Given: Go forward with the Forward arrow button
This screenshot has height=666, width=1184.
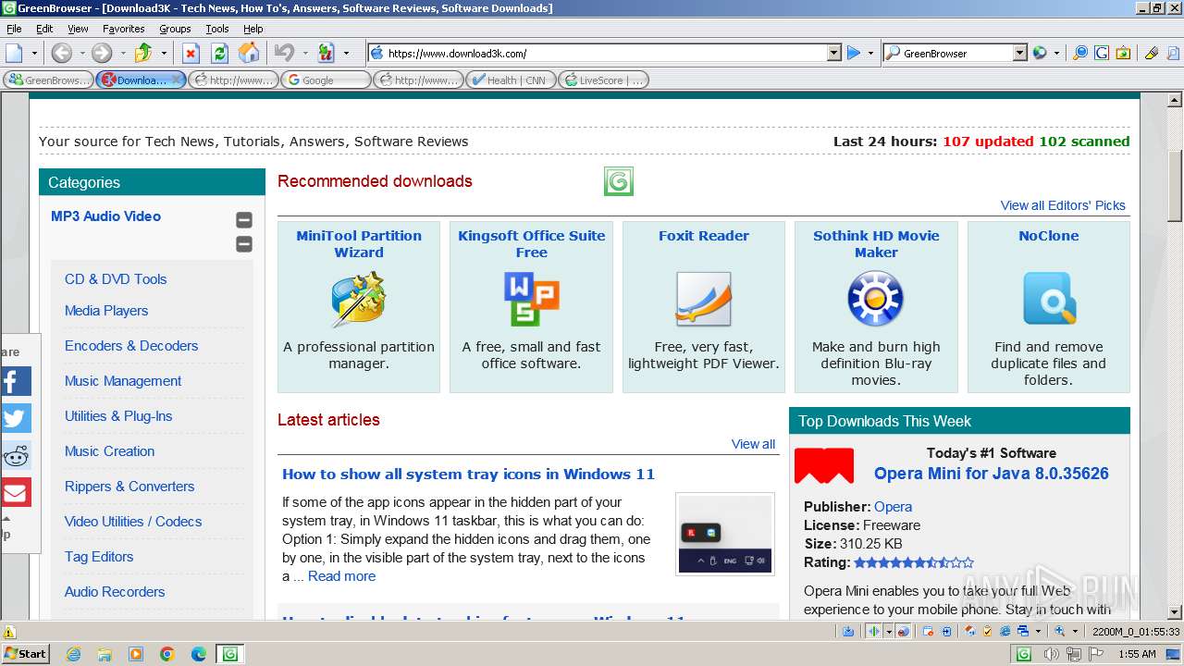Looking at the screenshot, I should pyautogui.click(x=102, y=54).
